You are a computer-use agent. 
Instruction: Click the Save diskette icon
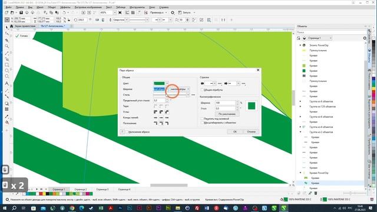(21, 12)
